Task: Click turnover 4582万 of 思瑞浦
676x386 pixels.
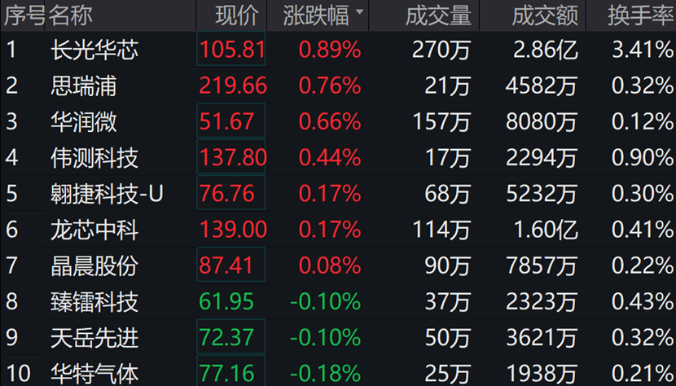Action: coord(542,86)
